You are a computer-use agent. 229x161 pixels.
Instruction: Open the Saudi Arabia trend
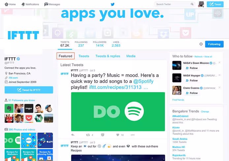(x=180, y=139)
